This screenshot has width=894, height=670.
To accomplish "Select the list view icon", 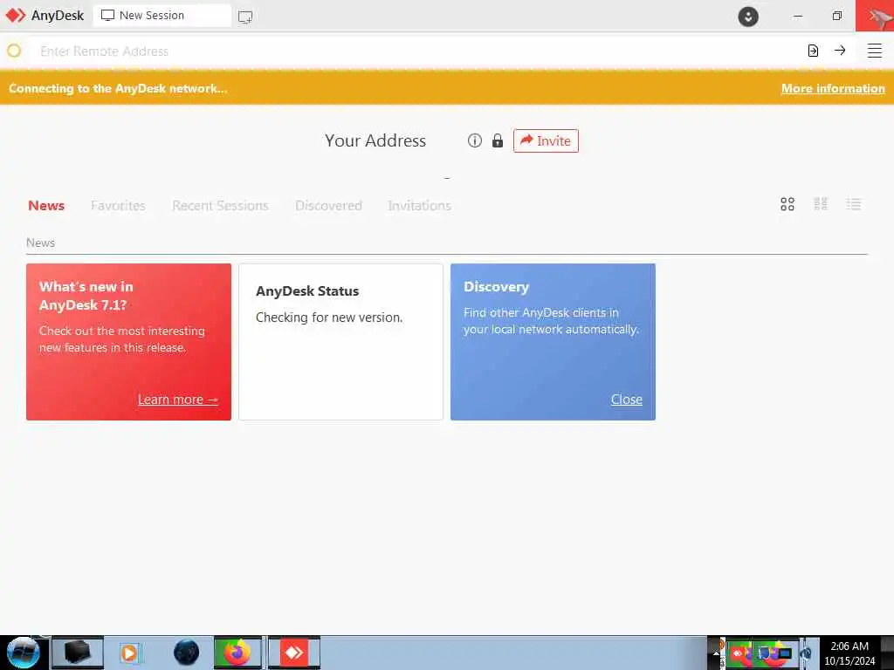I will click(x=854, y=204).
